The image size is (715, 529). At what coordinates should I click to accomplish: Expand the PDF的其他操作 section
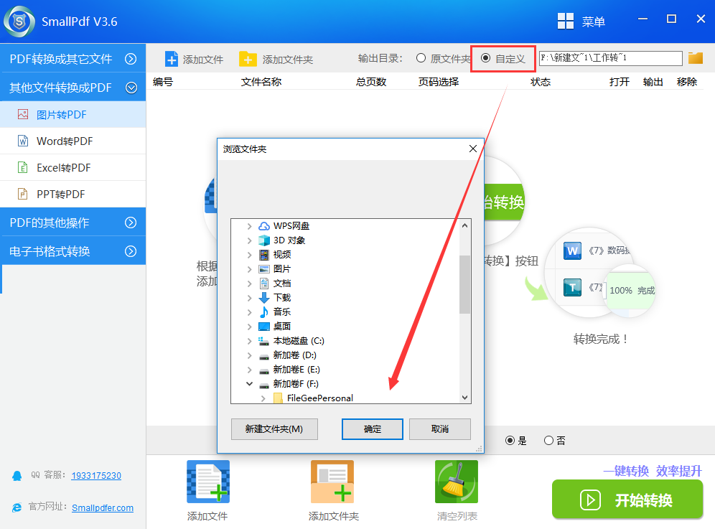click(x=131, y=223)
